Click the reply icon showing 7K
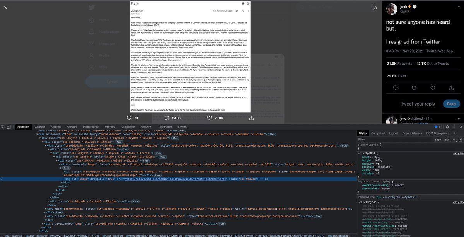The height and width of the screenshot is (237, 464). (x=130, y=118)
